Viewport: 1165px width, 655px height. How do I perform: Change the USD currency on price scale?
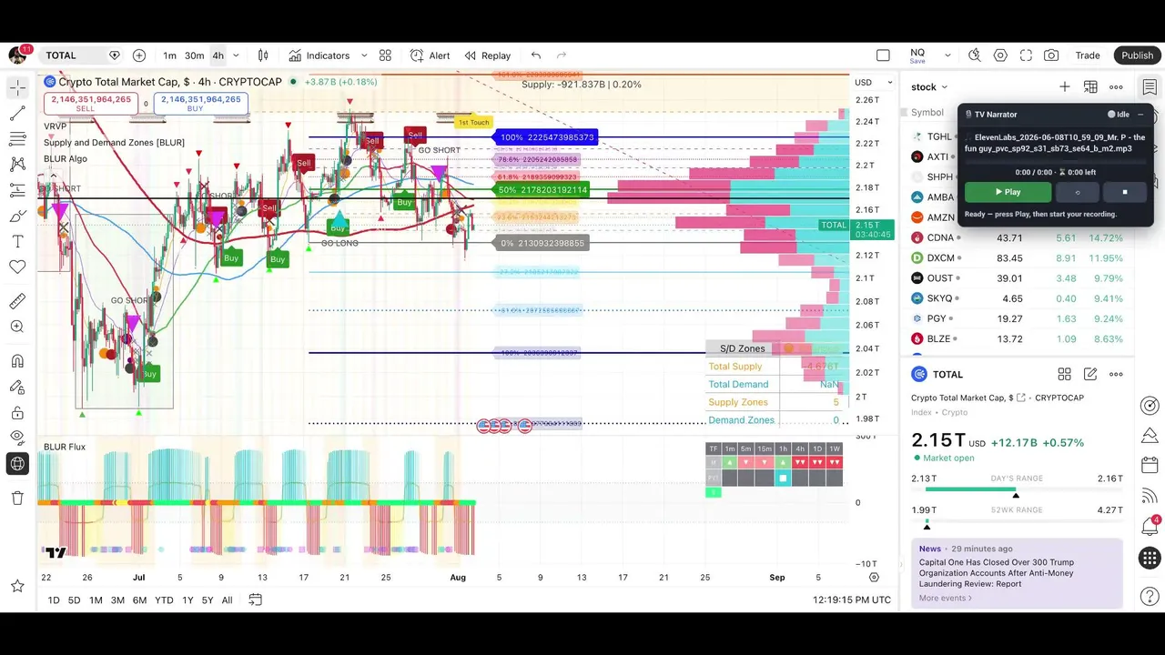pyautogui.click(x=874, y=83)
